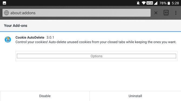Click the about:addons address bar
Image resolution: width=181 pixels, height=101 pixels.
coord(76,13)
